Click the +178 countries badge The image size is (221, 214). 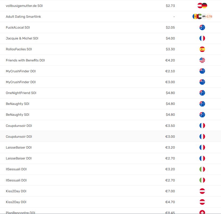(209, 17)
